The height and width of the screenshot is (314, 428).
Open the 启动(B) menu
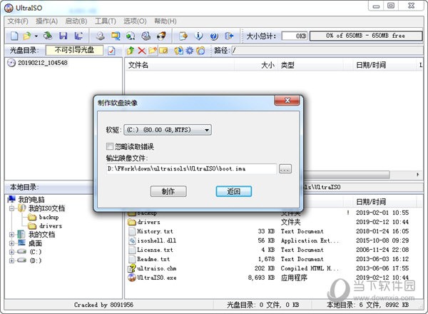(76, 21)
